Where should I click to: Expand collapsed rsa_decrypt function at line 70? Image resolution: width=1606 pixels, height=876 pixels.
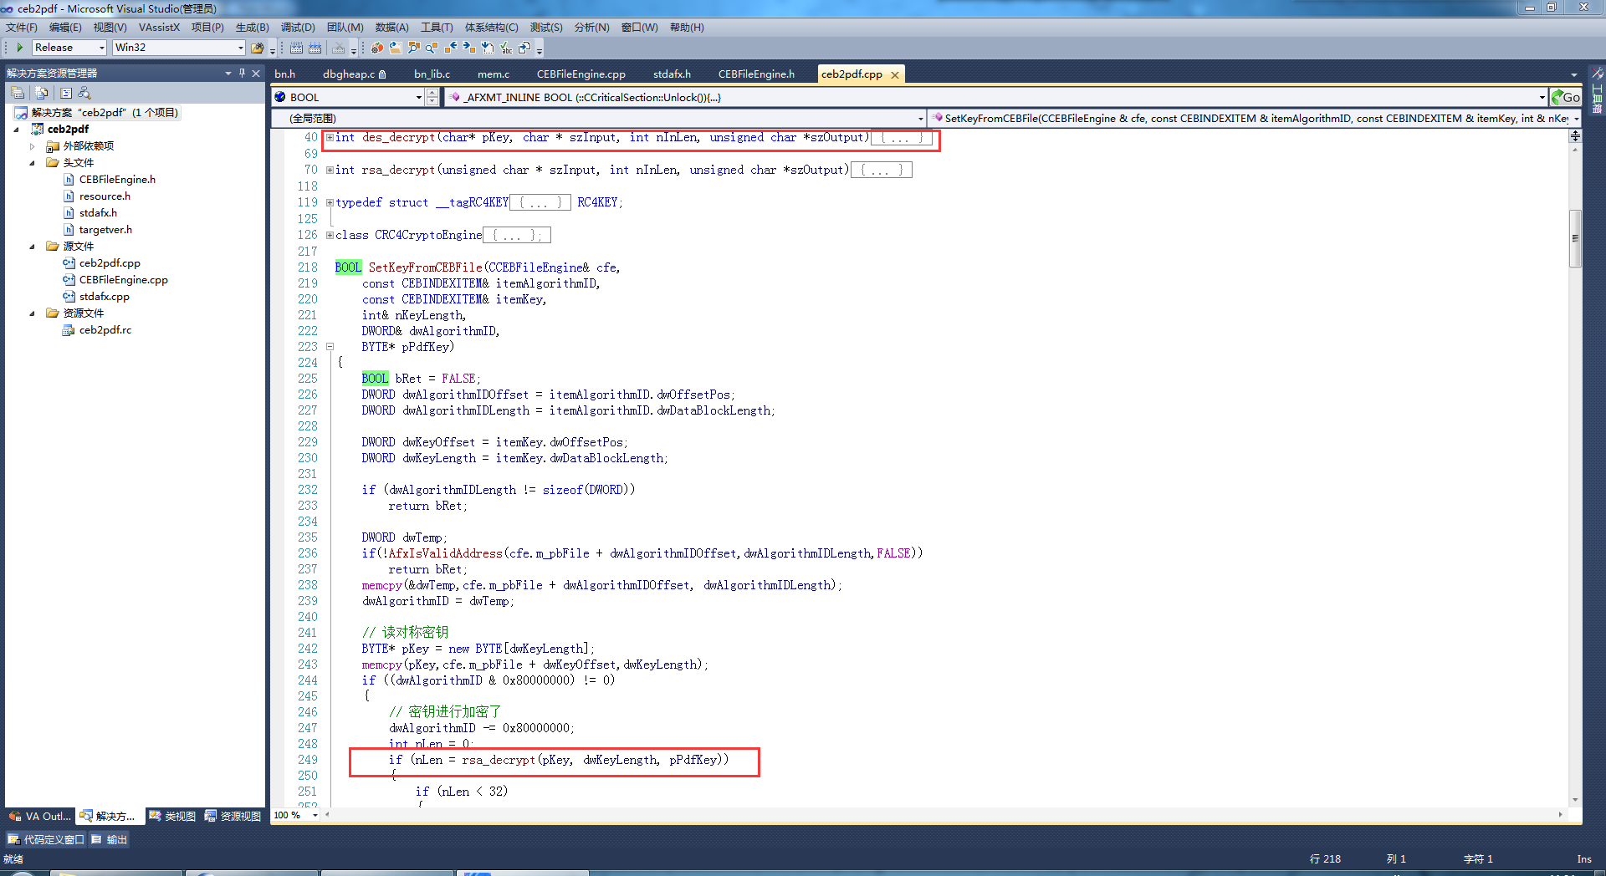[330, 170]
